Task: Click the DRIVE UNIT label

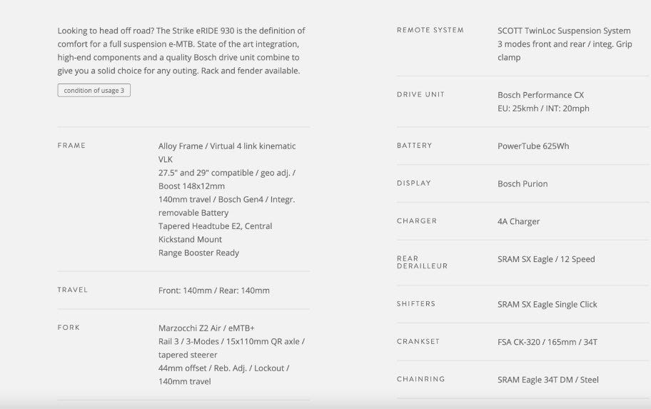Action: point(420,94)
